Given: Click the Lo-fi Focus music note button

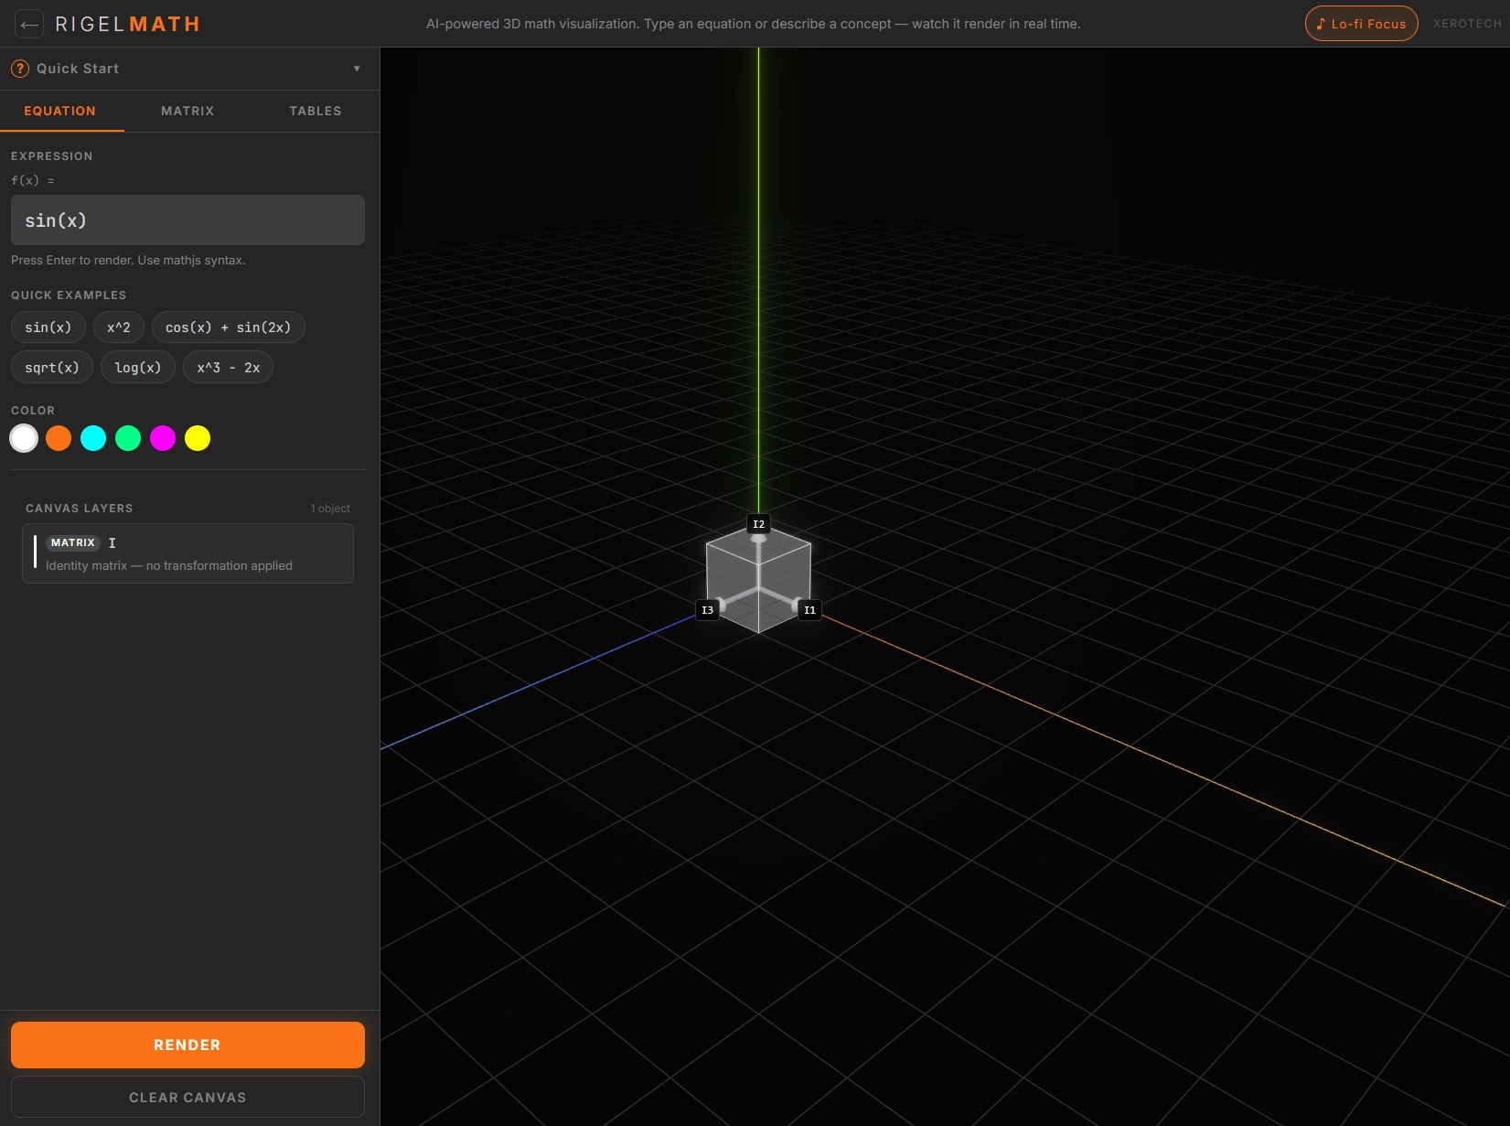Looking at the screenshot, I should click(x=1361, y=23).
